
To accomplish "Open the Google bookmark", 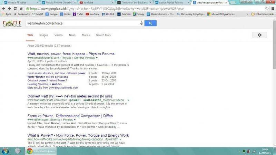I will pos(51,14).
